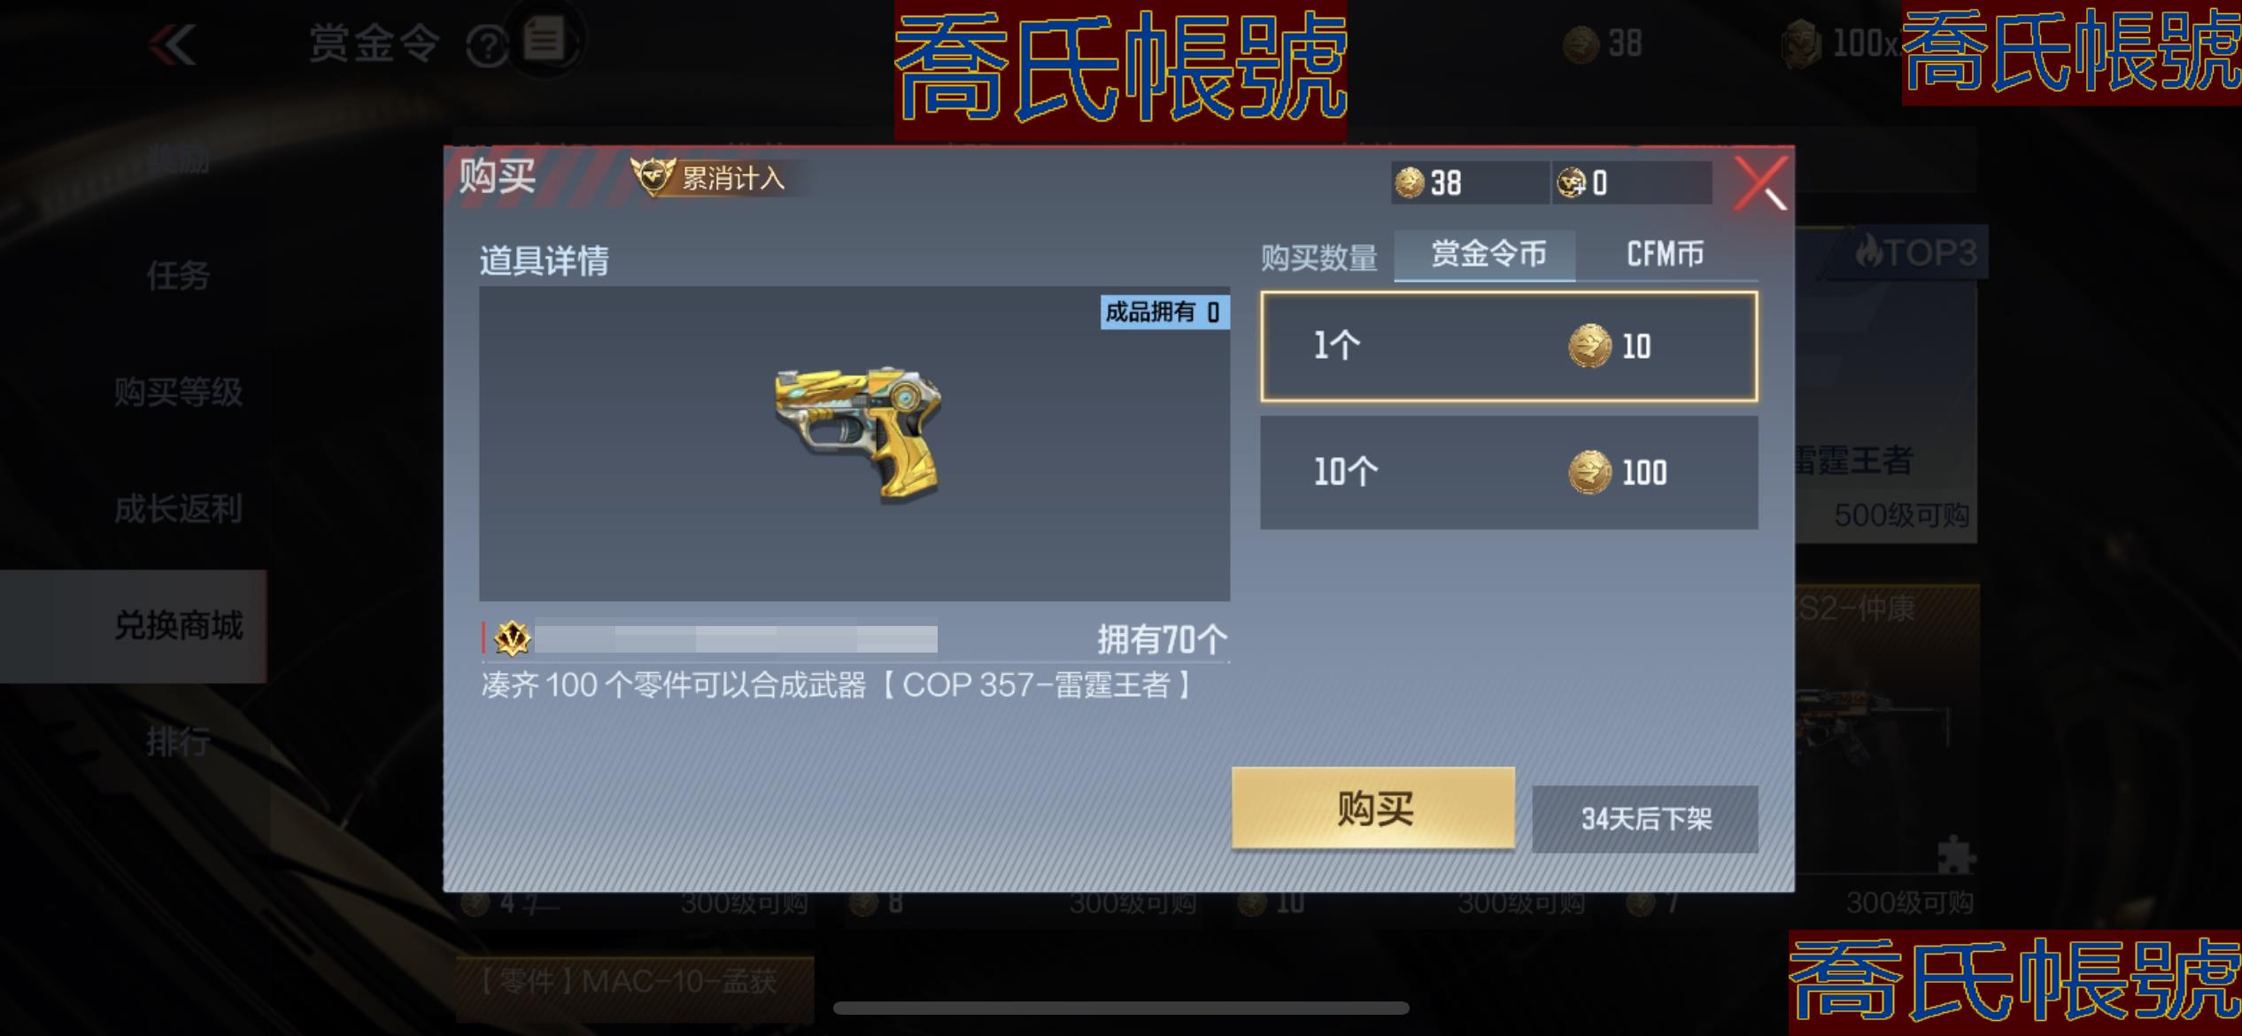Close the purchase dialog with red X

[1759, 183]
